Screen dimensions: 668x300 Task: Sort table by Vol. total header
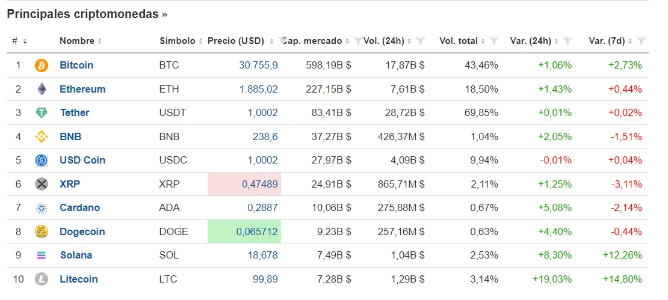(x=463, y=41)
